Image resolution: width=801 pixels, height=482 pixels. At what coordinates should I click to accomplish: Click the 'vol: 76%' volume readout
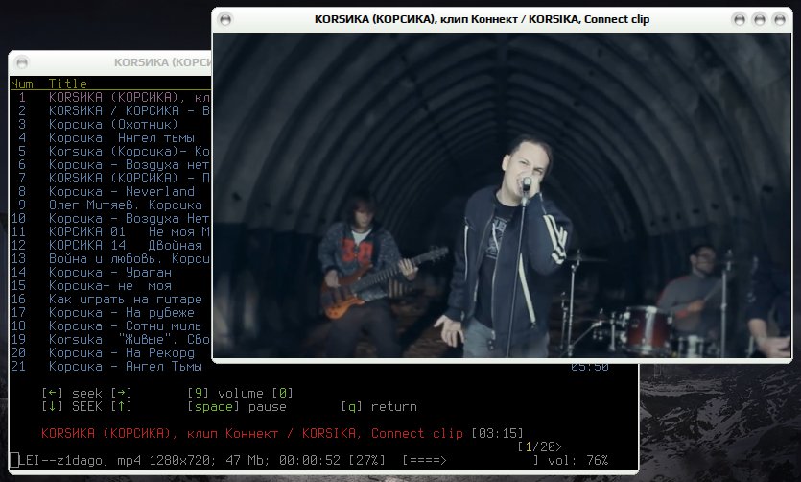tap(577, 461)
